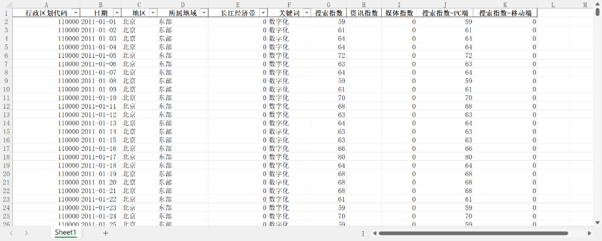The height and width of the screenshot is (241, 602).
Task: Click the 搜索指数-PC端 header cell
Action: (445, 13)
